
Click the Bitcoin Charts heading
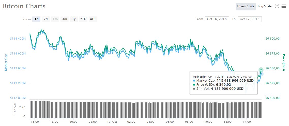(x=24, y=6)
